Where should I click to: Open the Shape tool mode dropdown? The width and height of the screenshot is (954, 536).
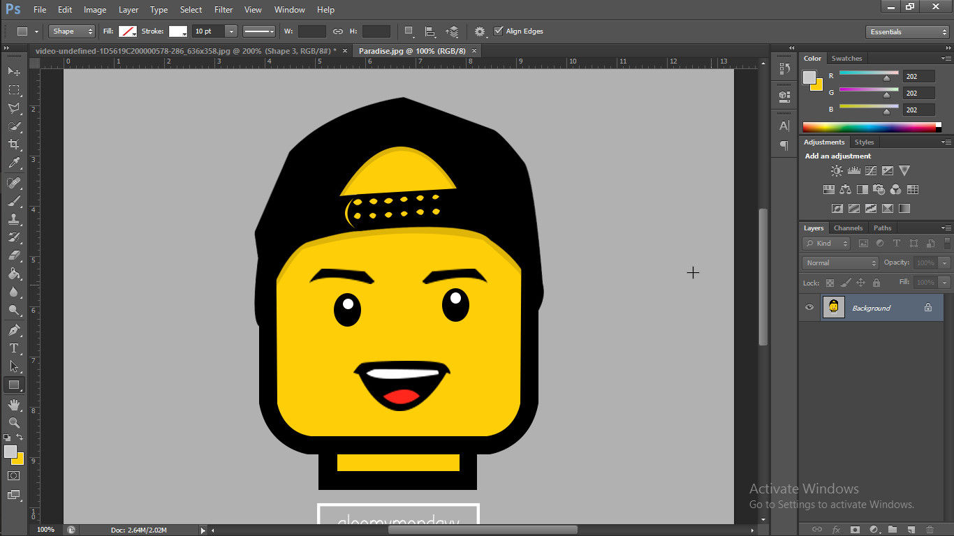coord(72,31)
